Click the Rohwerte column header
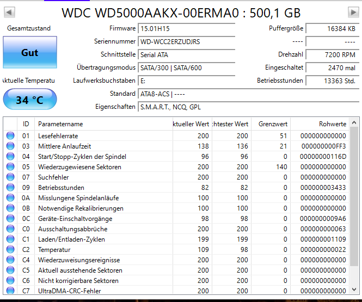The height and width of the screenshot is (302, 362). (320, 124)
